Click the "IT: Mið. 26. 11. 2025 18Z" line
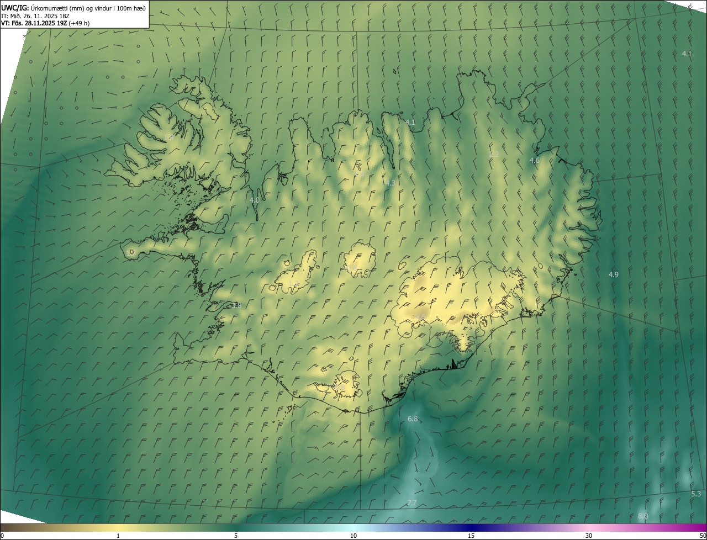 35,16
